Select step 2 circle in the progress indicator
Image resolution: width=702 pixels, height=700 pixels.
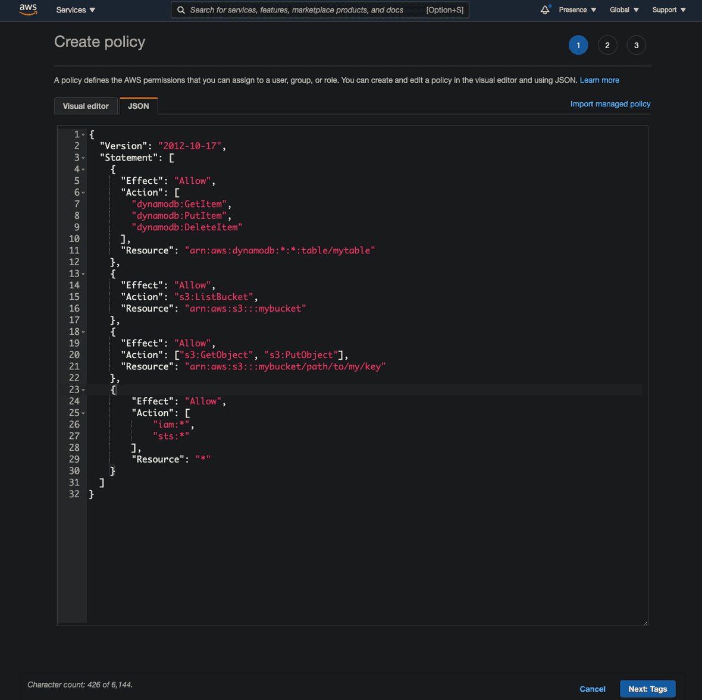coord(607,45)
